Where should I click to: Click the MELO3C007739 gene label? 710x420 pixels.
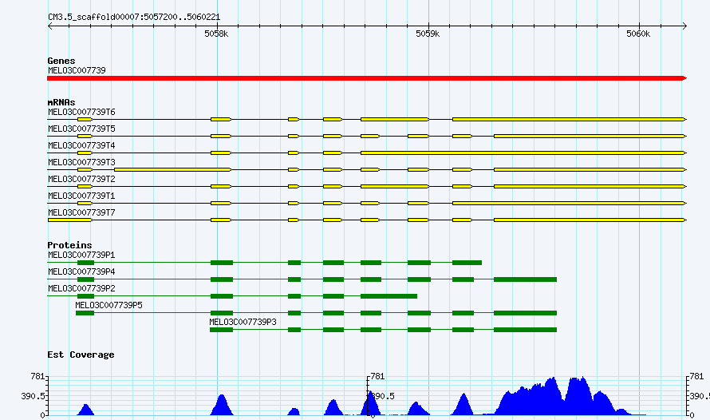point(77,70)
